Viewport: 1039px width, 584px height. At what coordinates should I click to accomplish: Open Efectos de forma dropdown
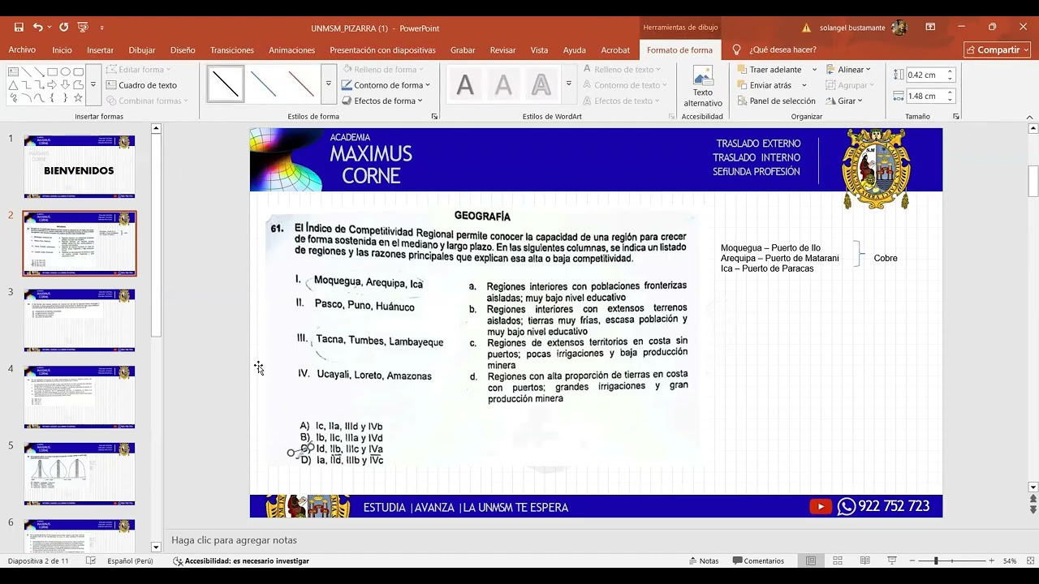(x=382, y=101)
